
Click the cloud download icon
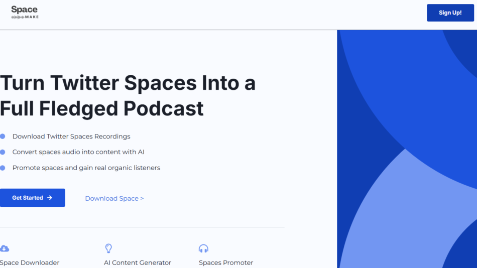pos(5,248)
